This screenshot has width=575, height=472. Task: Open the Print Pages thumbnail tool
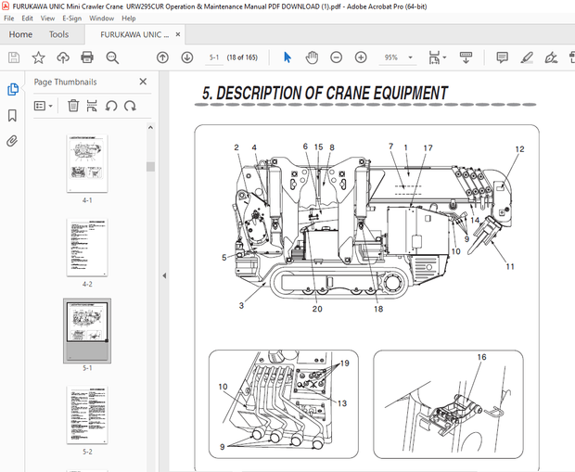coord(92,106)
